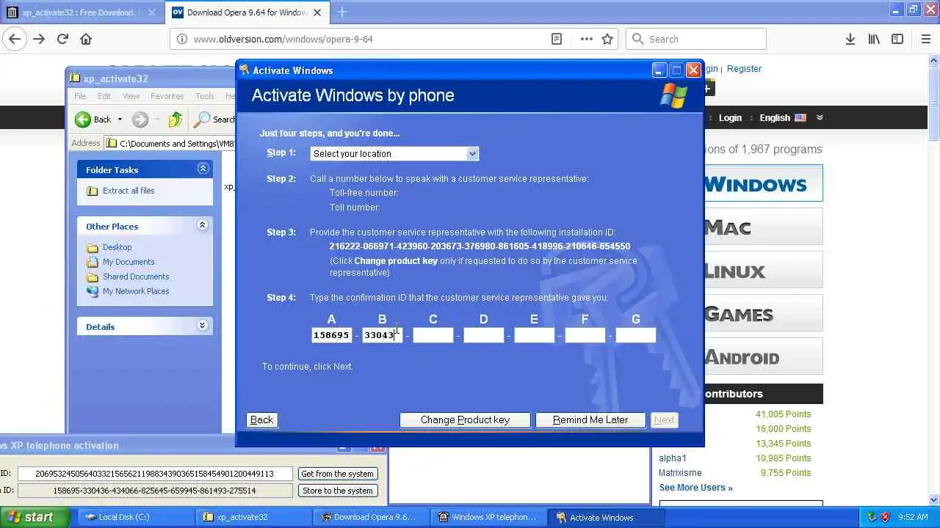
Task: Click Get from the system button
Action: [x=338, y=474]
